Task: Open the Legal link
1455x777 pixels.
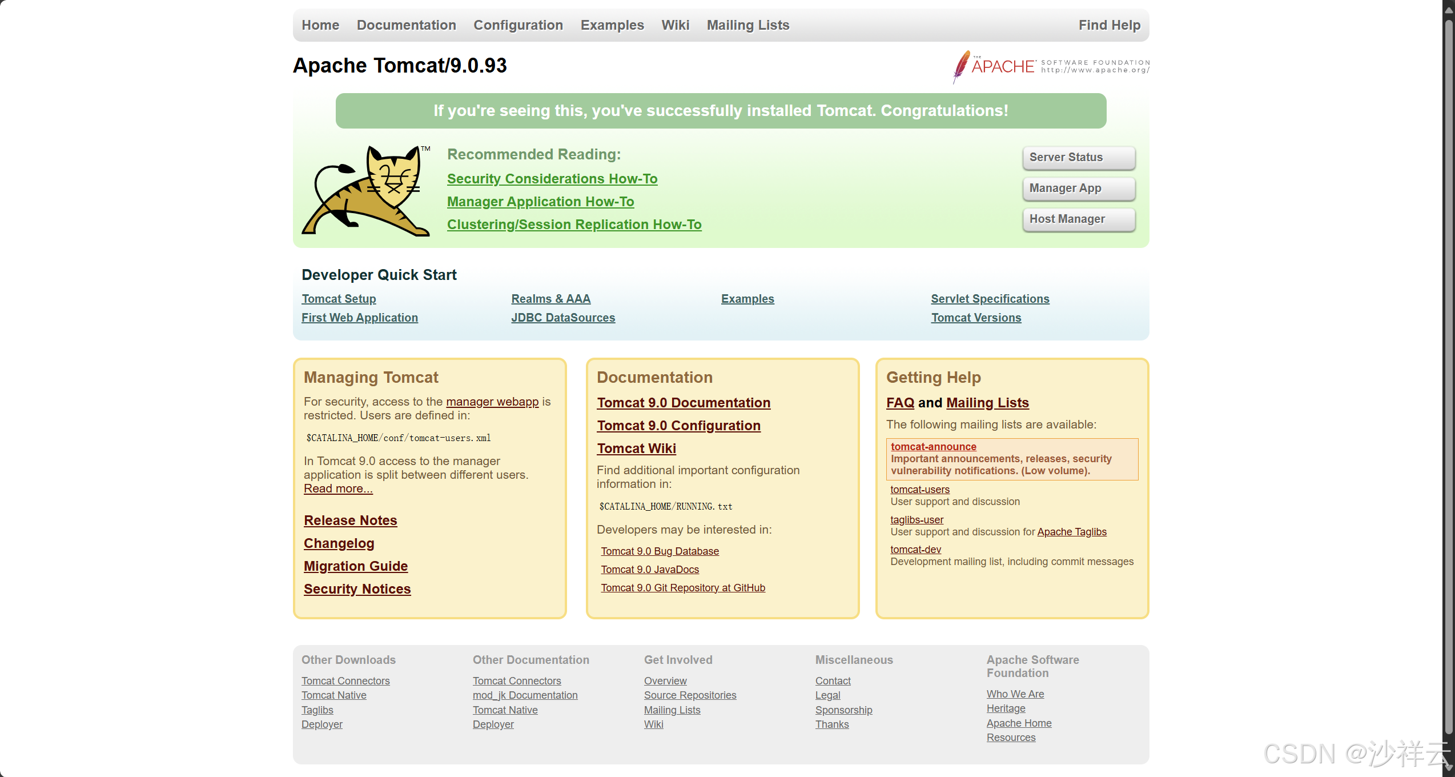Action: click(828, 695)
